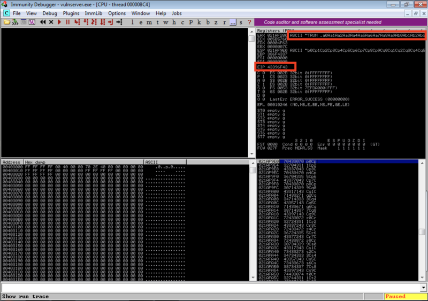Image resolution: width=428 pixels, height=301 pixels.
Task: Show Log window via 'l' button
Action: point(132,22)
